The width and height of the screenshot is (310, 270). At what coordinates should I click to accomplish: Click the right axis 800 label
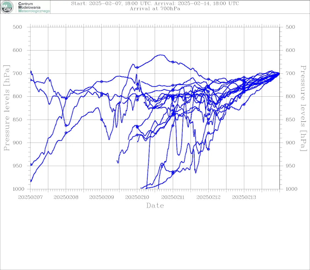click(x=290, y=96)
